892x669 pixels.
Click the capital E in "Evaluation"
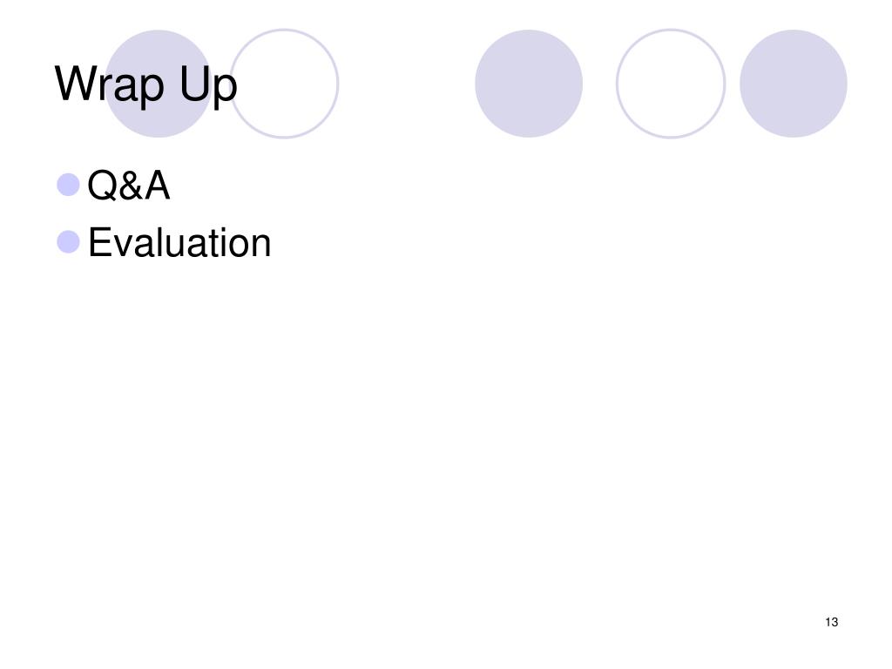pos(99,242)
